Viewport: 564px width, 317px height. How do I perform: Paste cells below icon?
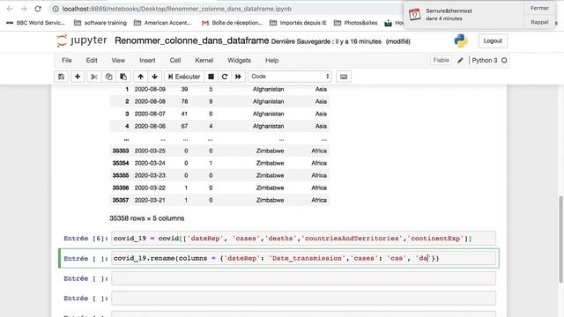click(x=123, y=77)
